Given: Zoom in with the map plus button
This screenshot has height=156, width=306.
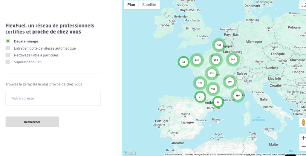Looking at the screenshot, I should (x=303, y=138).
